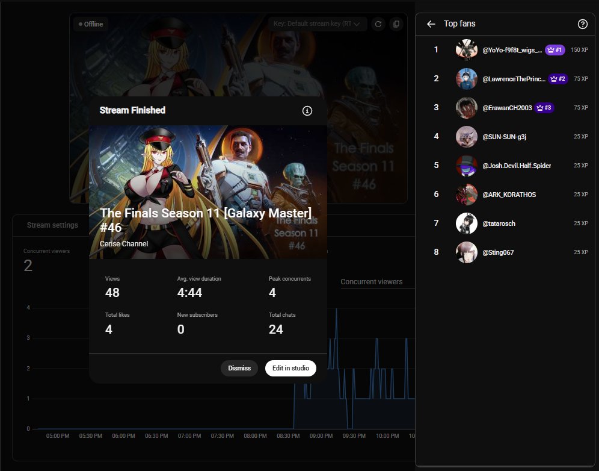Select the stream title 'The Finals Season 11 [Galaxy Master] #46'
The height and width of the screenshot is (471, 599).
pyautogui.click(x=206, y=220)
